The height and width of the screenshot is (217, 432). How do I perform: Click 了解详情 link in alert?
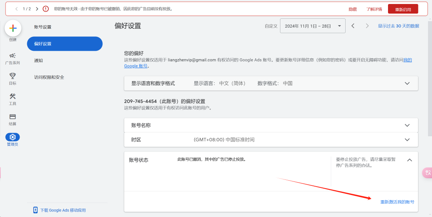click(x=374, y=9)
